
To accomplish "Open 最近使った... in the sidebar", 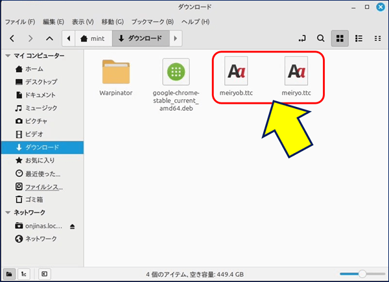I will point(42,174).
